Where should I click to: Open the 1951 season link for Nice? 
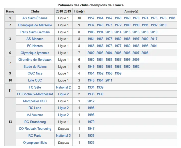tap(91, 73)
